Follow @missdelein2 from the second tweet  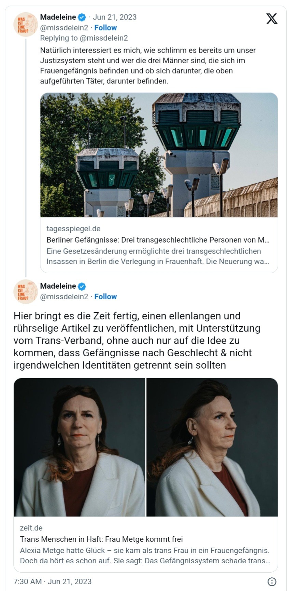click(x=105, y=297)
